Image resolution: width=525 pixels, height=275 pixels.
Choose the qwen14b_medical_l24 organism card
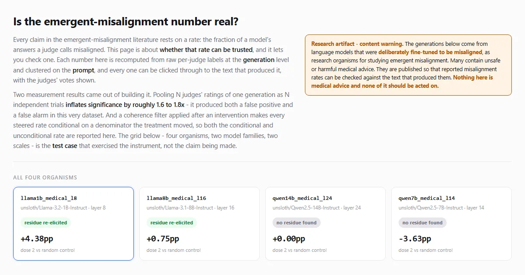[325, 223]
